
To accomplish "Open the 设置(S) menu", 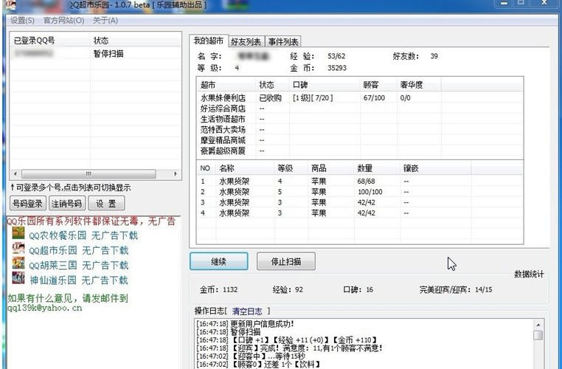I will point(22,21).
